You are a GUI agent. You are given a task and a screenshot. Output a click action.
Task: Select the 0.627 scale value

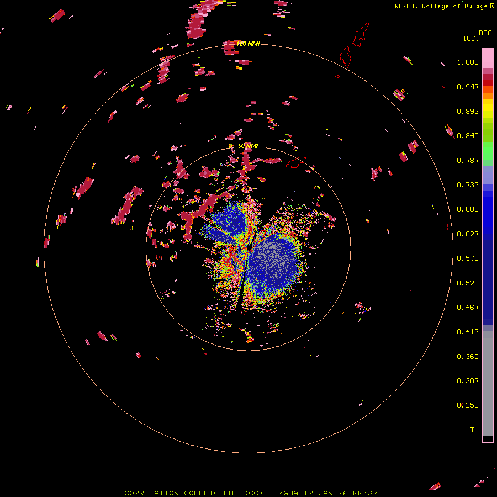468,234
